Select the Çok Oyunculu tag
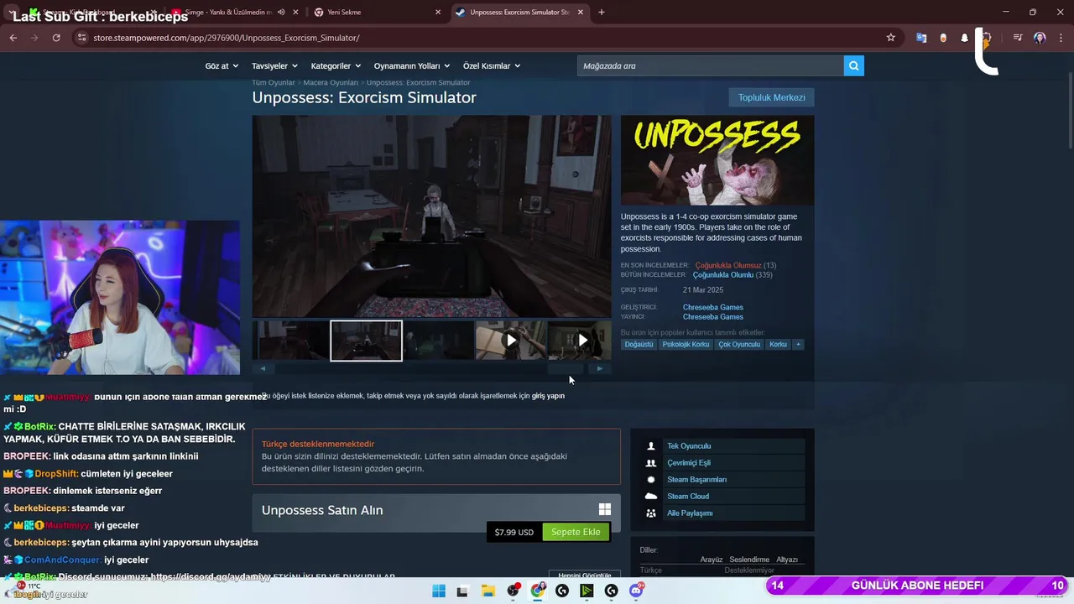The width and height of the screenshot is (1074, 604). tap(739, 344)
